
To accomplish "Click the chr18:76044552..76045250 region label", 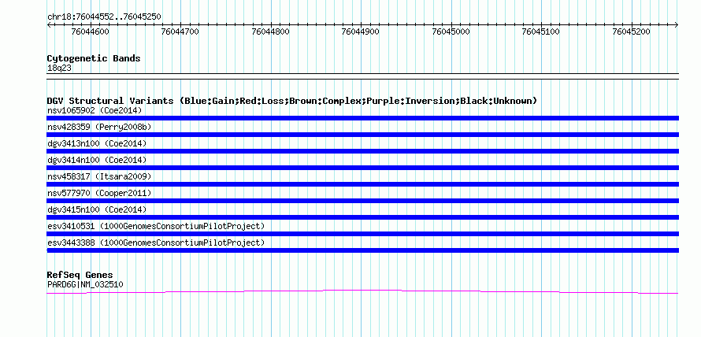I will click(x=104, y=17).
